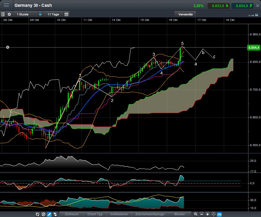Click the magnifier zoom icon
Screen dimensions: 261x217
196,214
